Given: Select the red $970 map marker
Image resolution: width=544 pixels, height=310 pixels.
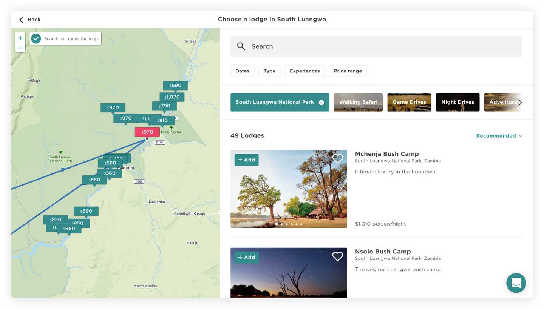Looking at the screenshot, I should pos(147,132).
